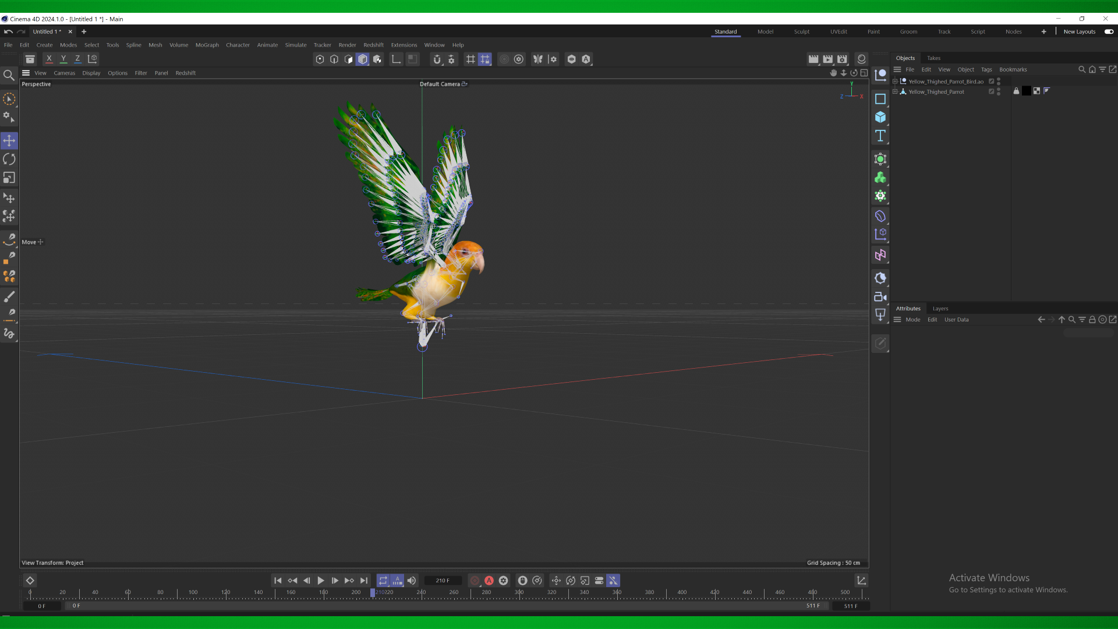The width and height of the screenshot is (1118, 629).
Task: Add a Cube primitive from right palette
Action: (x=880, y=117)
